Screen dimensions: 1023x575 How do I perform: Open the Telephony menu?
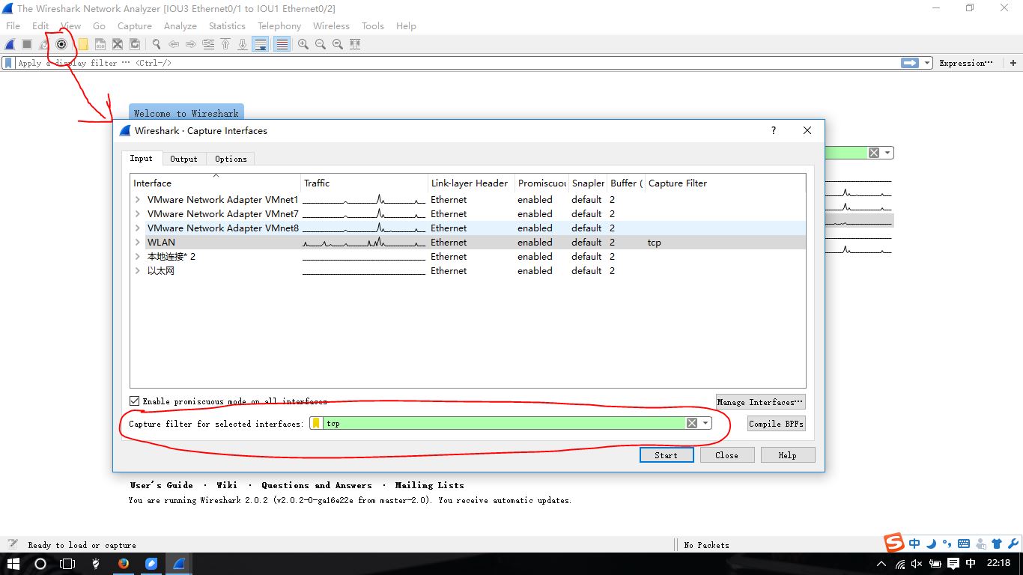[279, 25]
